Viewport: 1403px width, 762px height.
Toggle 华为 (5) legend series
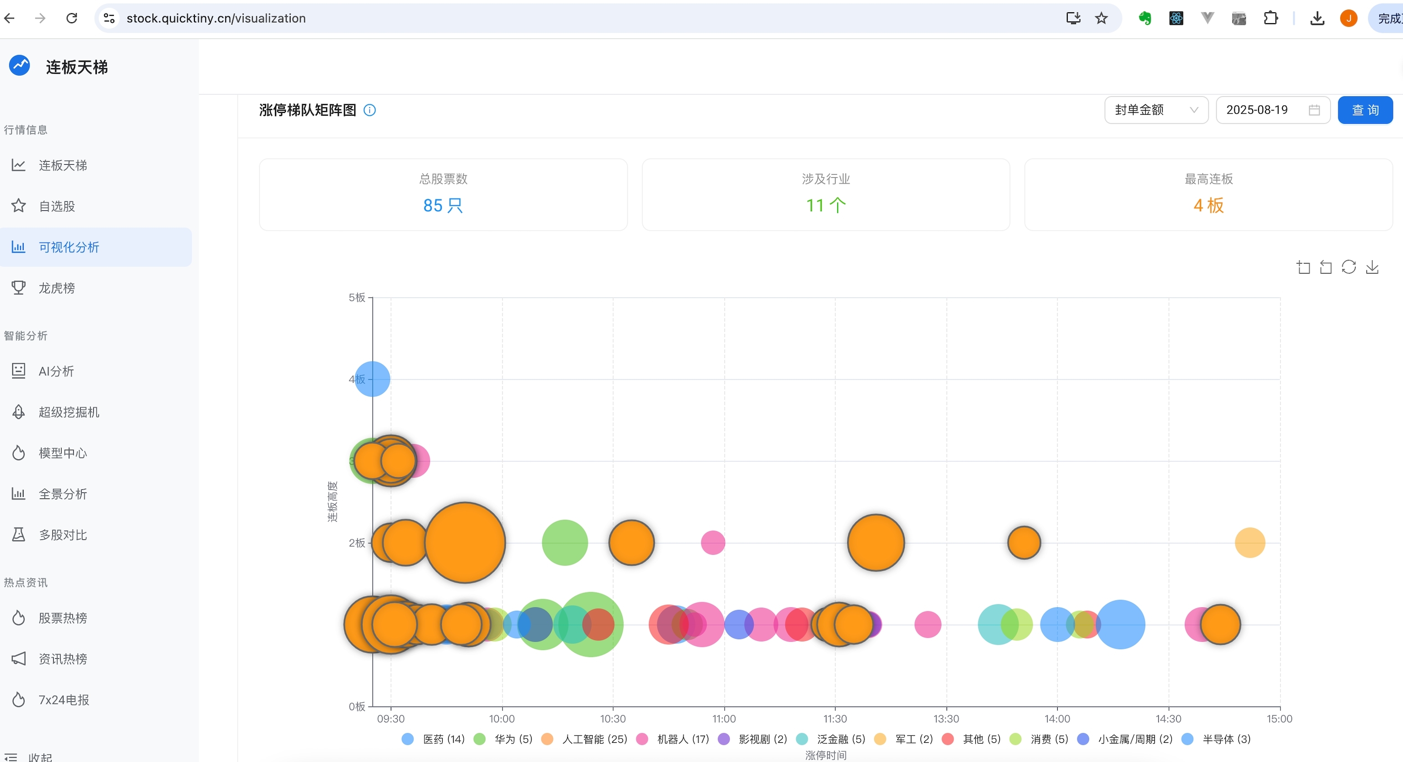tap(503, 739)
